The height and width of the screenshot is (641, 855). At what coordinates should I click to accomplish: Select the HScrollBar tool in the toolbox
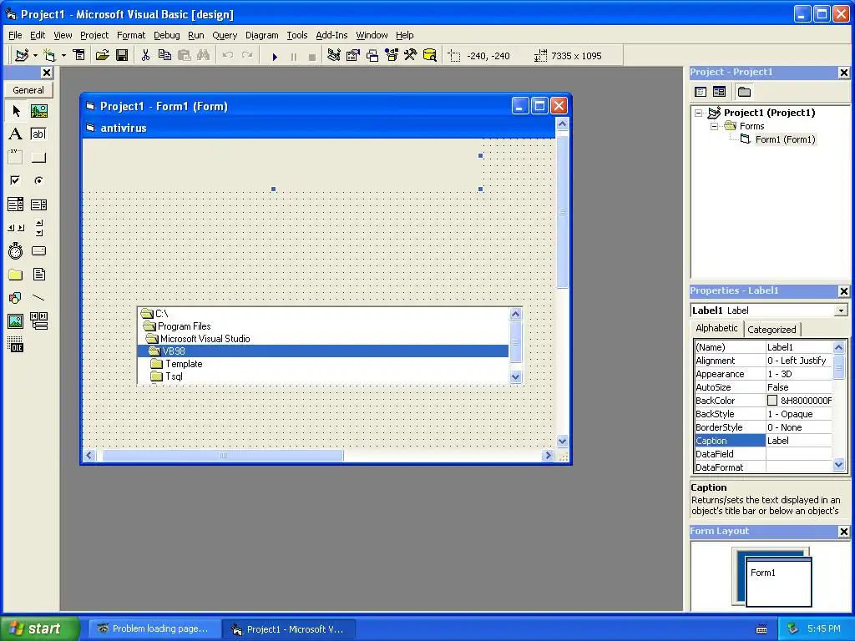point(16,228)
